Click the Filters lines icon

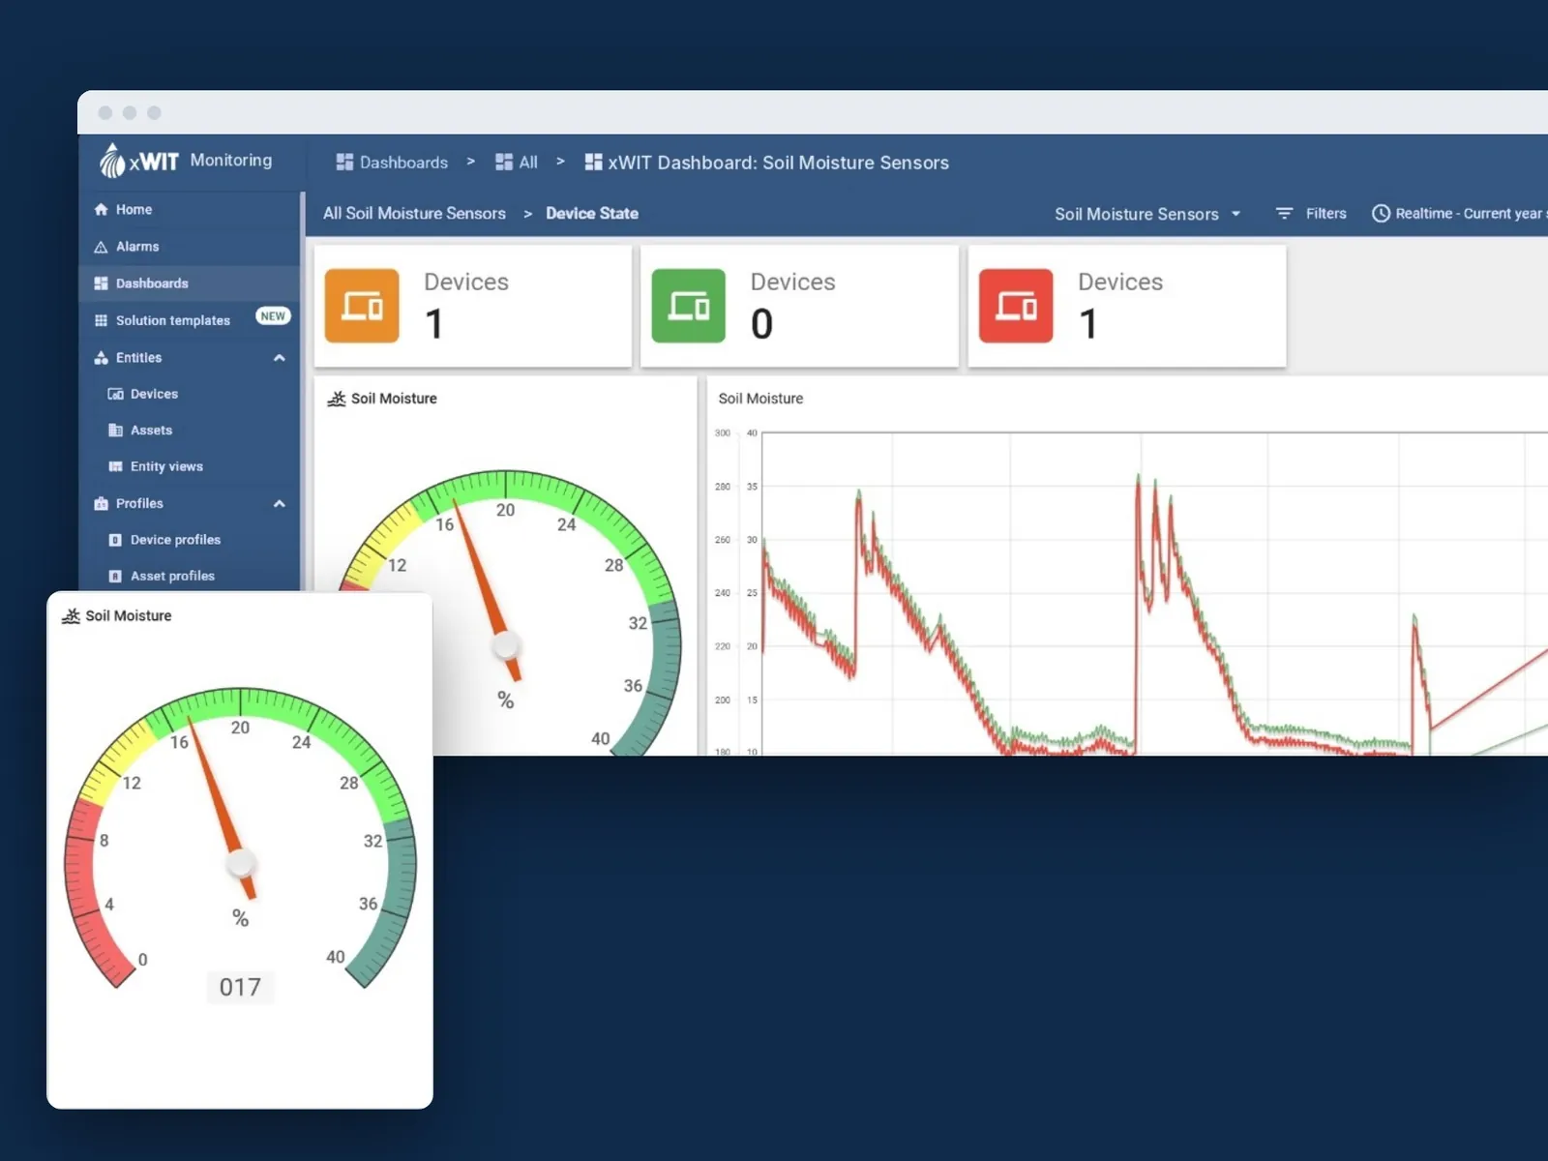pyautogui.click(x=1284, y=213)
